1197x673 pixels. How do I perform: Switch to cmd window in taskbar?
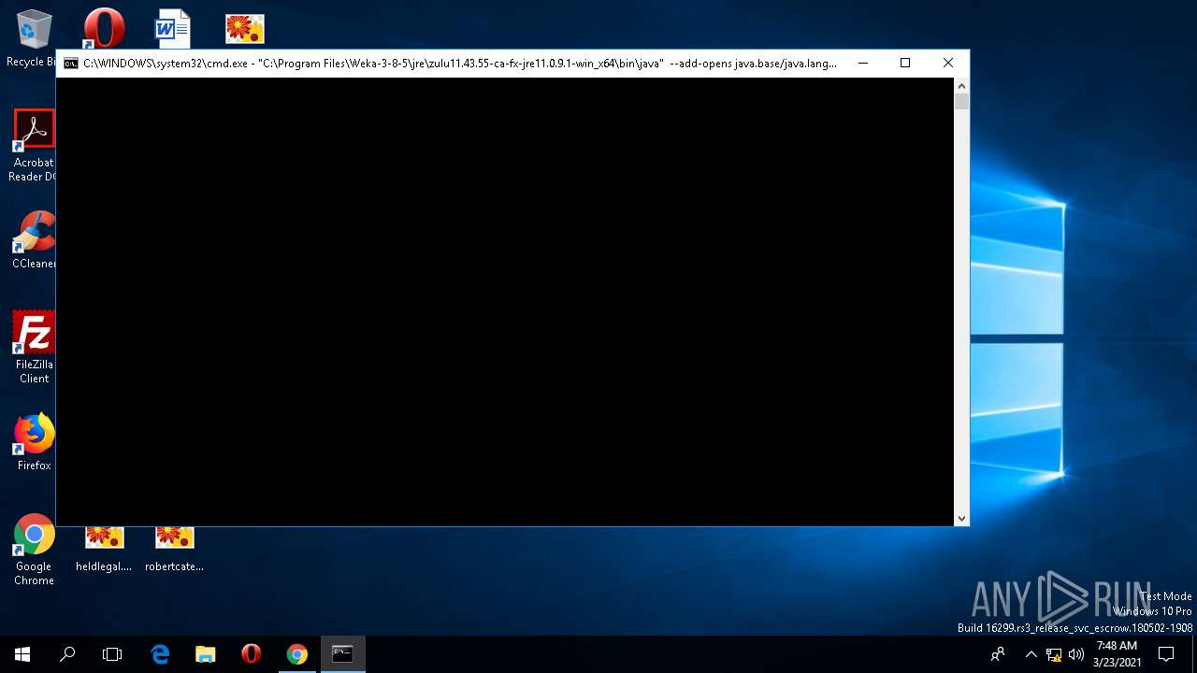[342, 654]
